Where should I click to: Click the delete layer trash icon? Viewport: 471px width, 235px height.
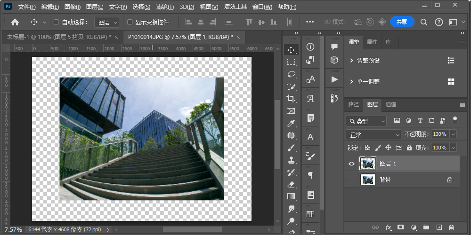click(451, 227)
